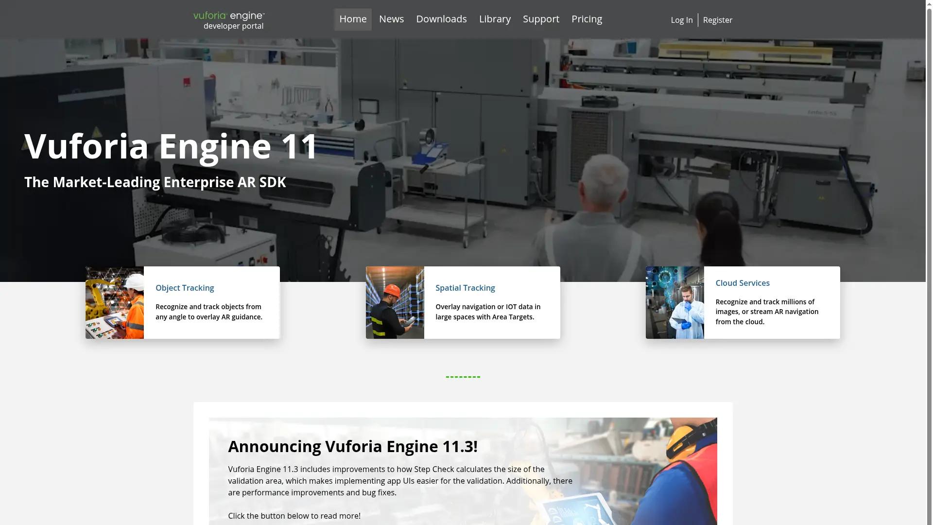Click the developer portal text under the logo
Screen dimensions: 933x525
pos(233,26)
